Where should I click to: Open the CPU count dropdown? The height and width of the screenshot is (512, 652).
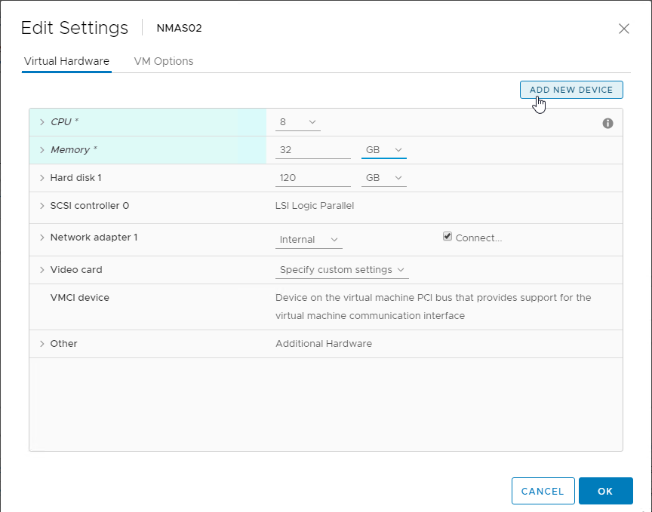(298, 122)
